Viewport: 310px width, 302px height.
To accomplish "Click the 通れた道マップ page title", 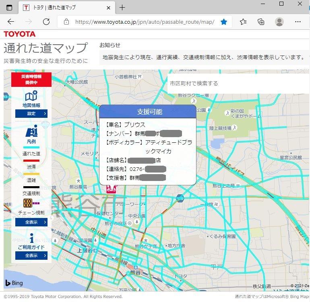I will click(x=45, y=48).
